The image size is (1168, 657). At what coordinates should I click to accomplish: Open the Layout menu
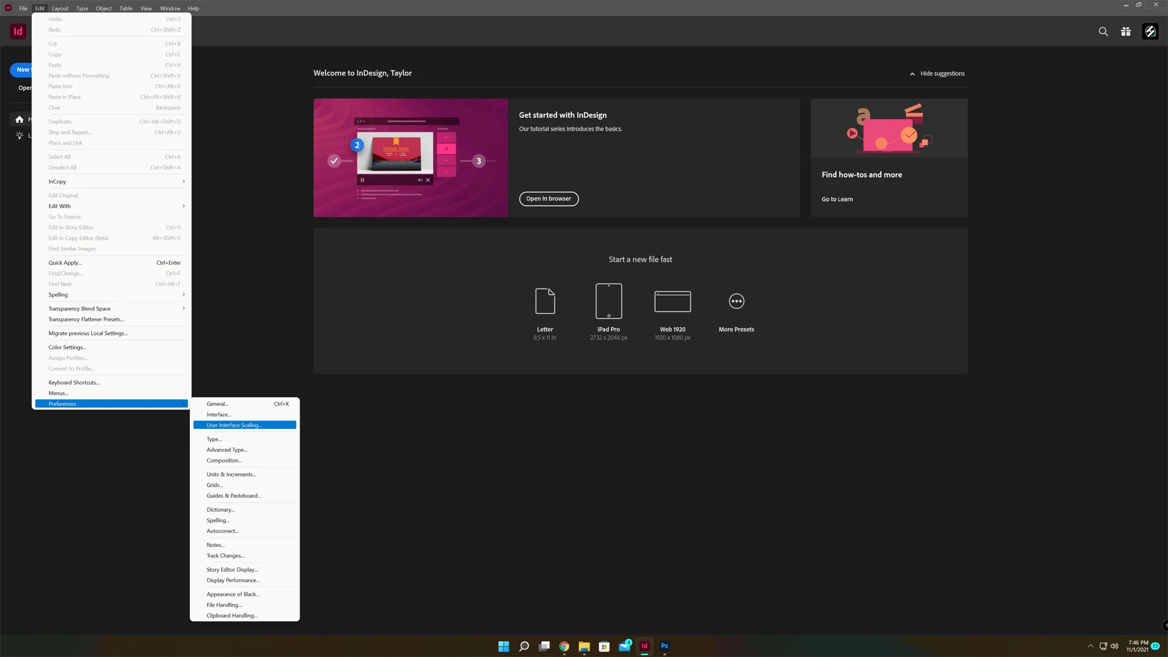(x=60, y=8)
